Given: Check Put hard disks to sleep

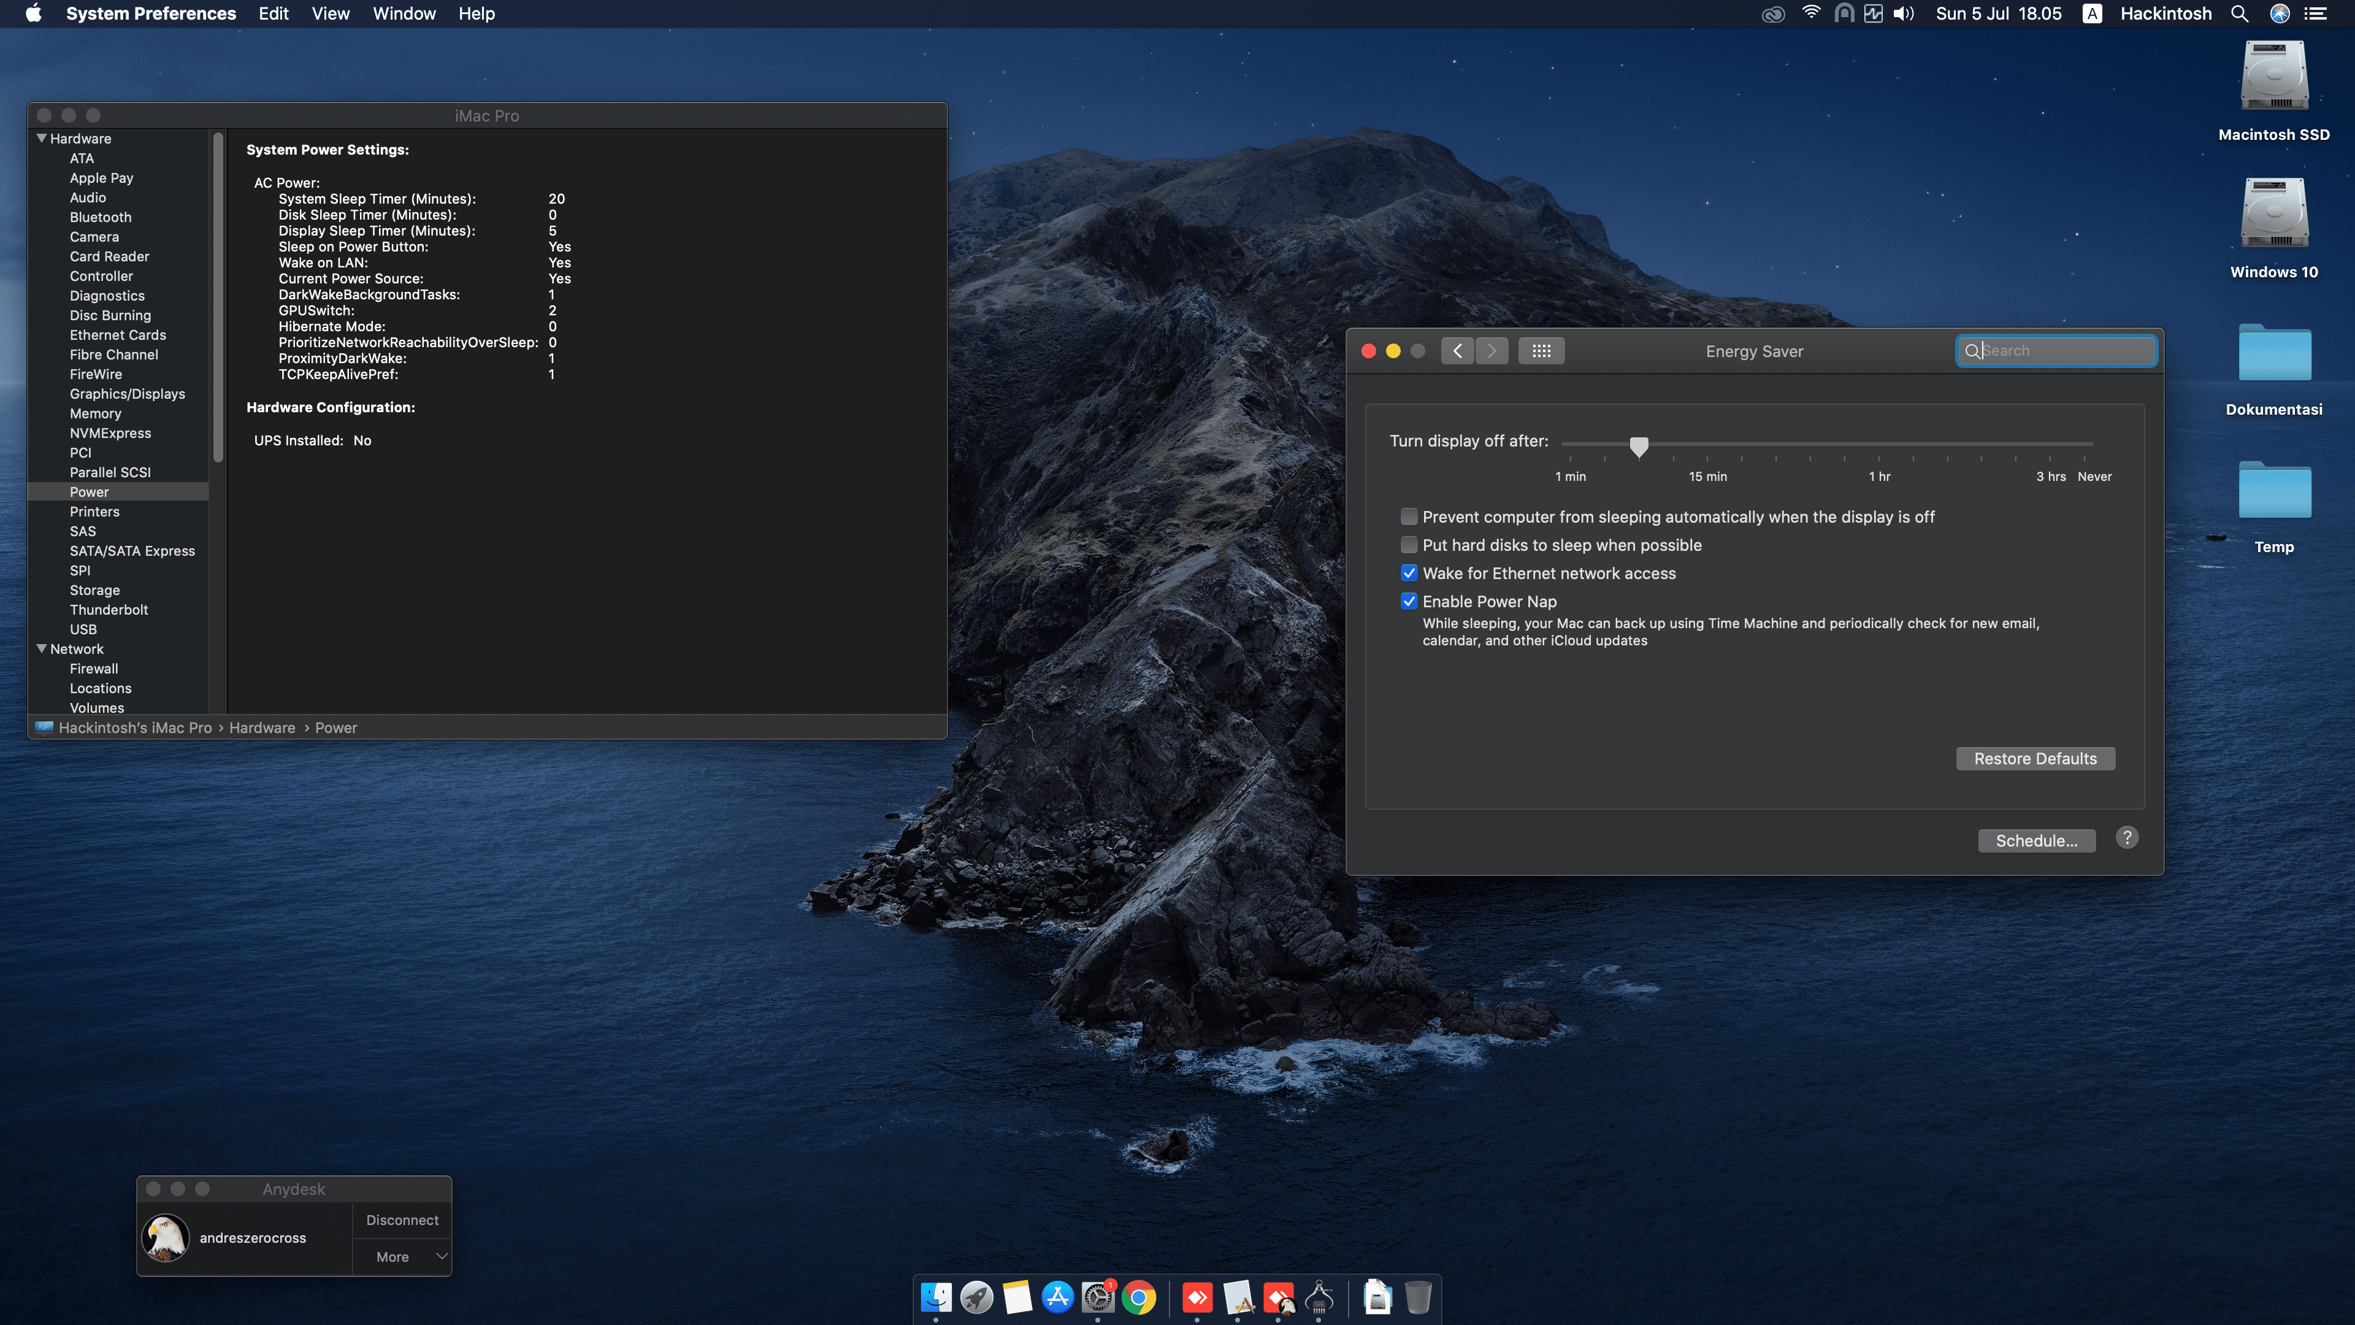Looking at the screenshot, I should (1409, 545).
